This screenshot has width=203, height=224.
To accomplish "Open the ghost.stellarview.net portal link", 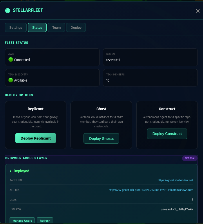I will tap(175, 180).
